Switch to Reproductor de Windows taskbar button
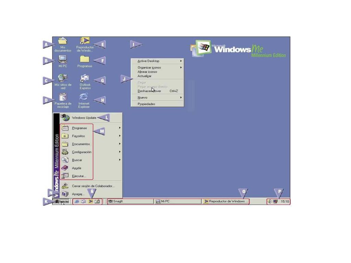 coord(226,201)
